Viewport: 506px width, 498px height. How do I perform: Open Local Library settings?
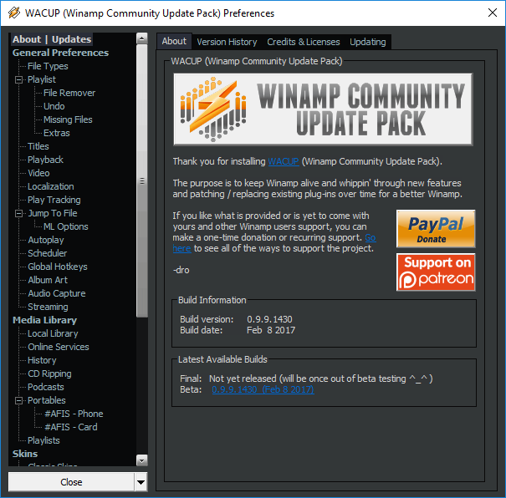(53, 334)
